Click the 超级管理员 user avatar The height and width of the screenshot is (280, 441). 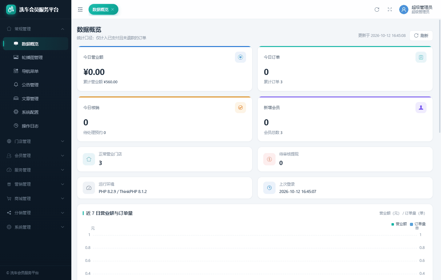tap(403, 10)
